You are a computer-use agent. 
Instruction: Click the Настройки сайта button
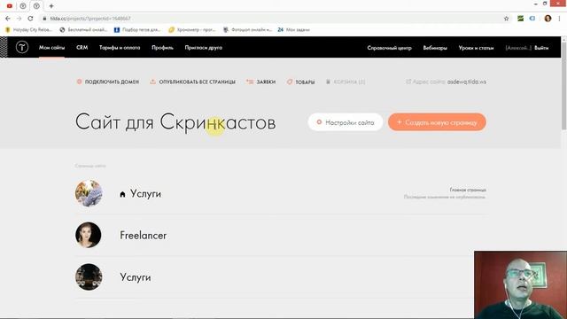(346, 122)
